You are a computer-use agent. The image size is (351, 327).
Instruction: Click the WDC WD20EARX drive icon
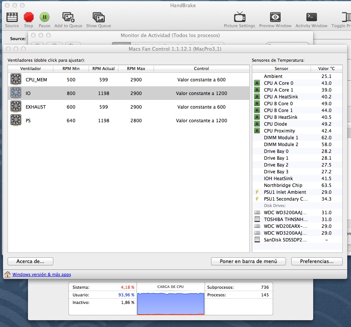257,226
